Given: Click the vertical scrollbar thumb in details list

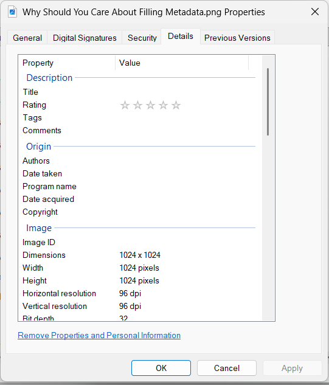Looking at the screenshot, I should [x=268, y=102].
